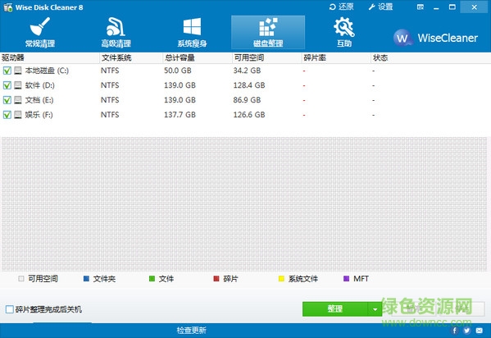
Task: Enable 碎片整理完成后关机 checkbox
Action: [10, 309]
